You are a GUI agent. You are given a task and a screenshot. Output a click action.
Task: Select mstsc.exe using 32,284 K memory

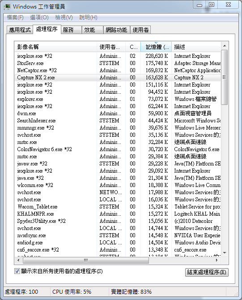[x=118, y=142]
